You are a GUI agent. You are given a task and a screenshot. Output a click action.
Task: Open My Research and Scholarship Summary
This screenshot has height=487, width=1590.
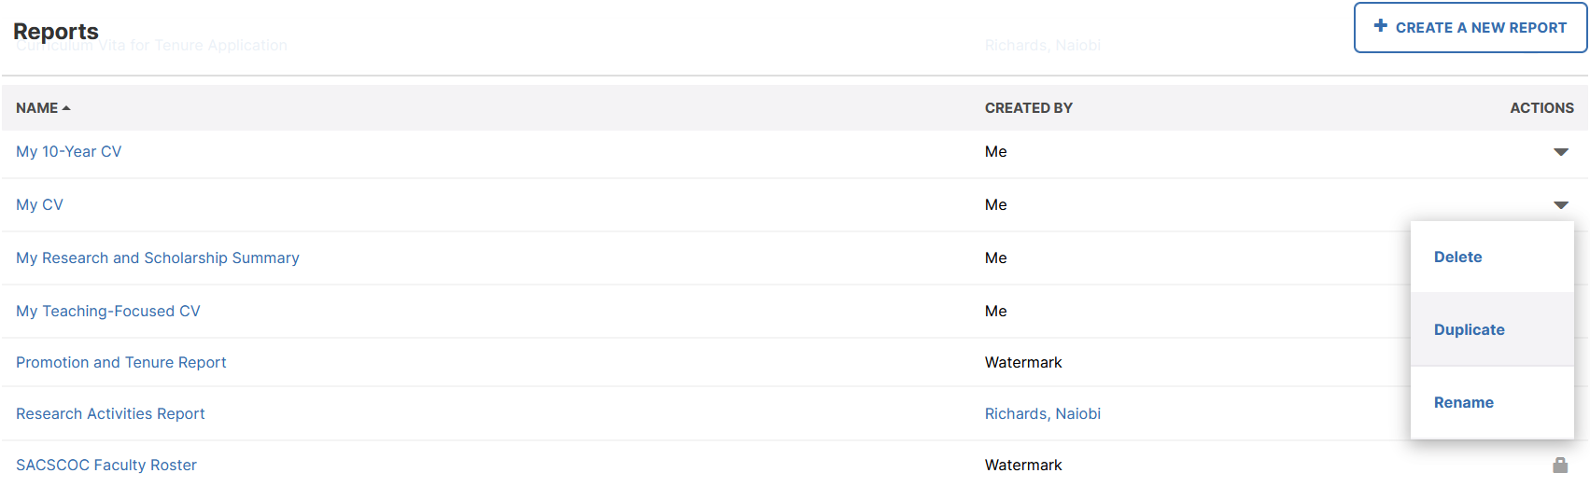coord(157,258)
